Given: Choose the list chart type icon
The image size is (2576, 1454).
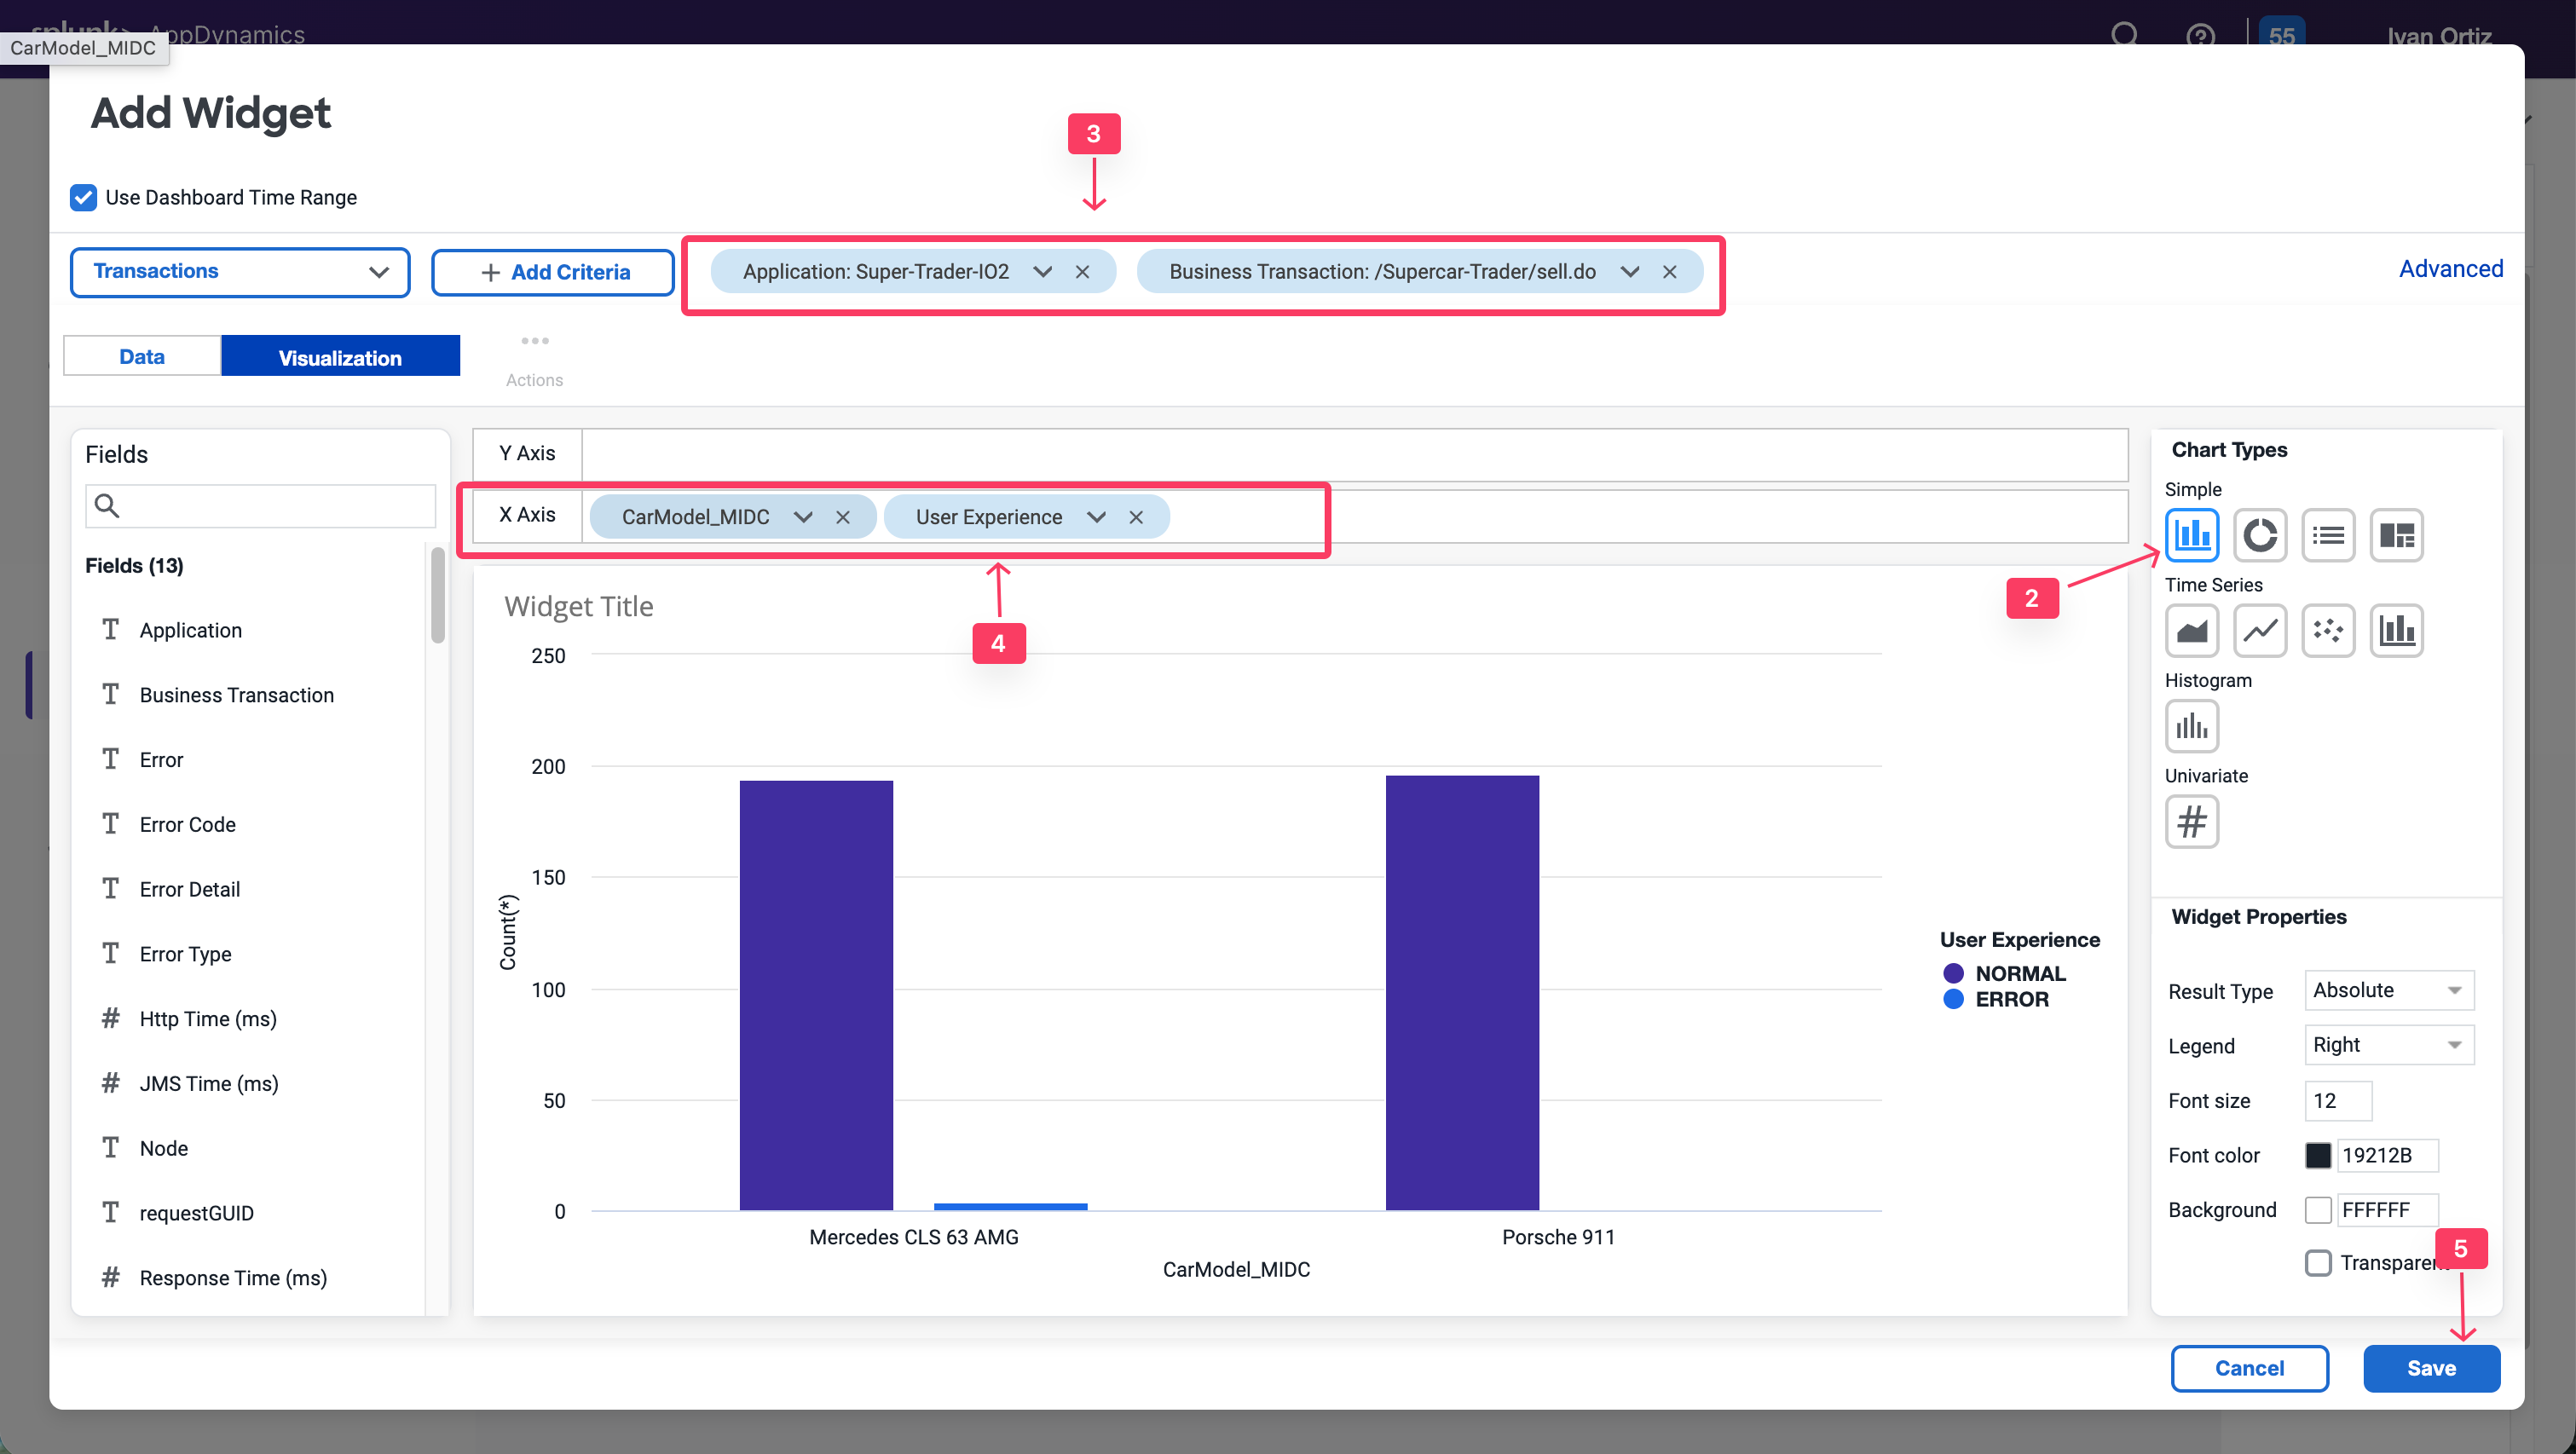Looking at the screenshot, I should pyautogui.click(x=2328, y=535).
